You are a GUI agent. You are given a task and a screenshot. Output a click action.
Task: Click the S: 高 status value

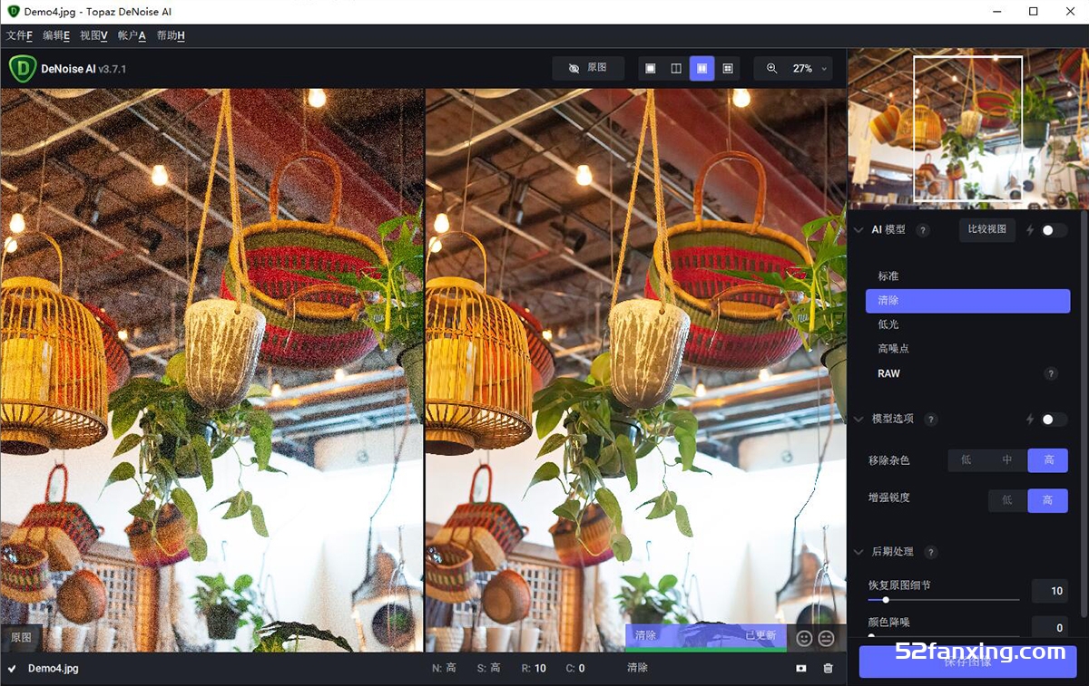(488, 669)
